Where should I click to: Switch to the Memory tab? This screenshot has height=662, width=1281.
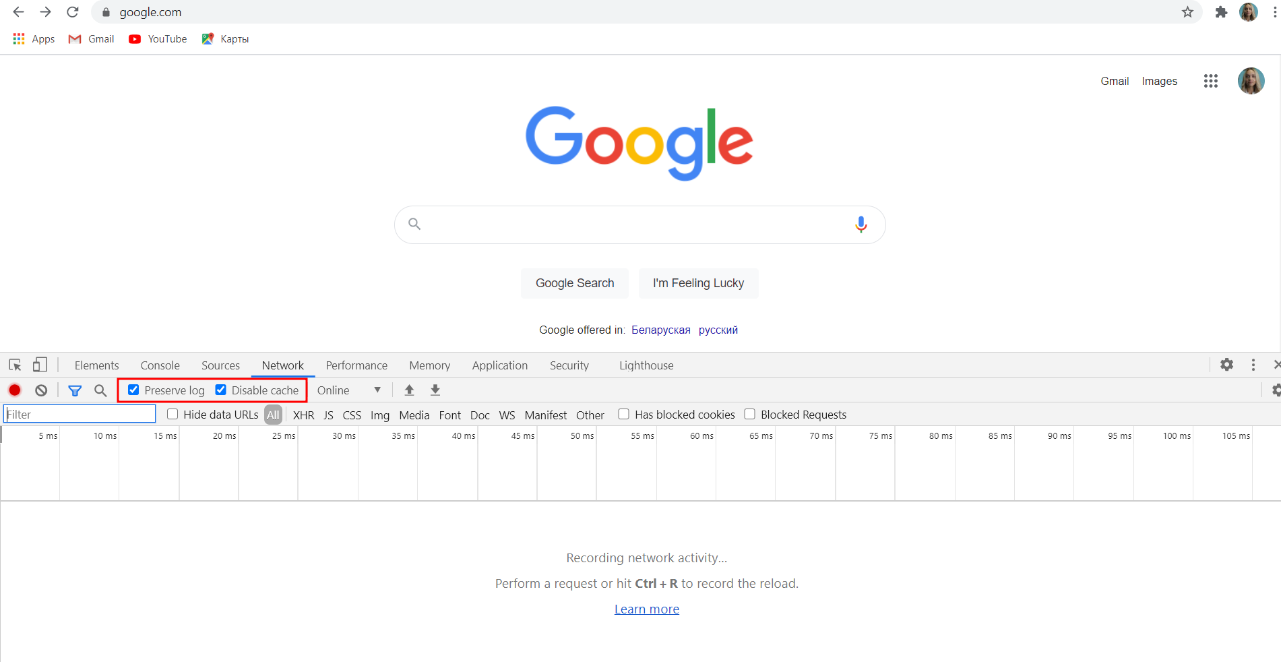[x=429, y=365]
